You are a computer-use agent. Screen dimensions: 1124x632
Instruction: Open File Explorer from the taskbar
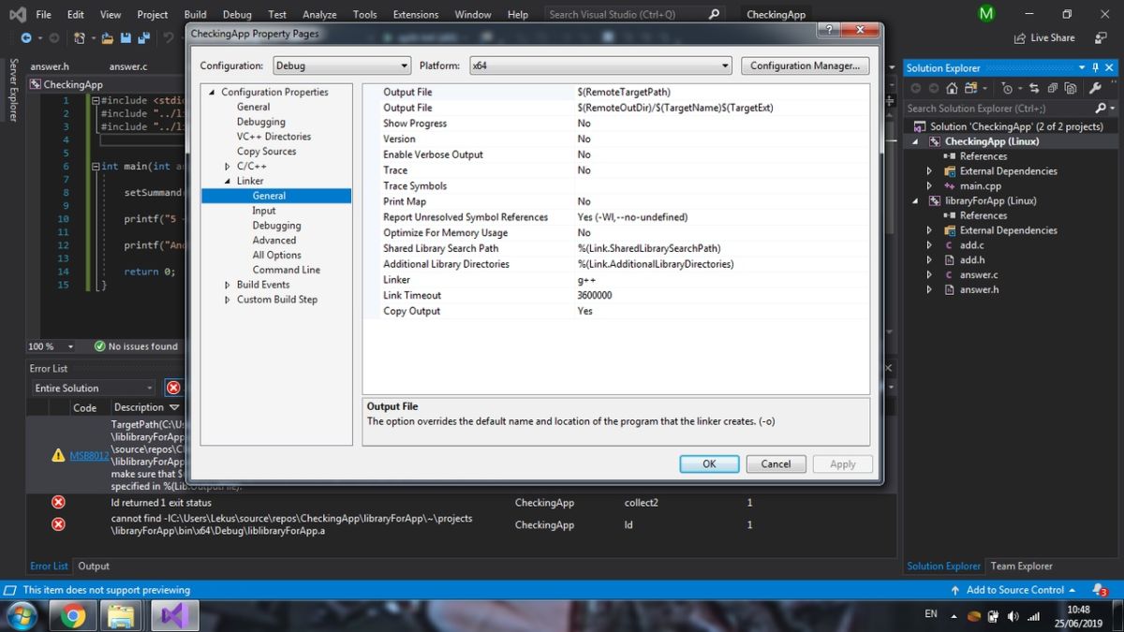pyautogui.click(x=120, y=615)
